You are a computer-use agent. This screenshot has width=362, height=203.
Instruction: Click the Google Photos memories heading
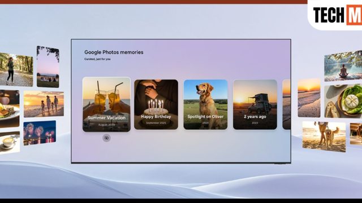click(114, 52)
